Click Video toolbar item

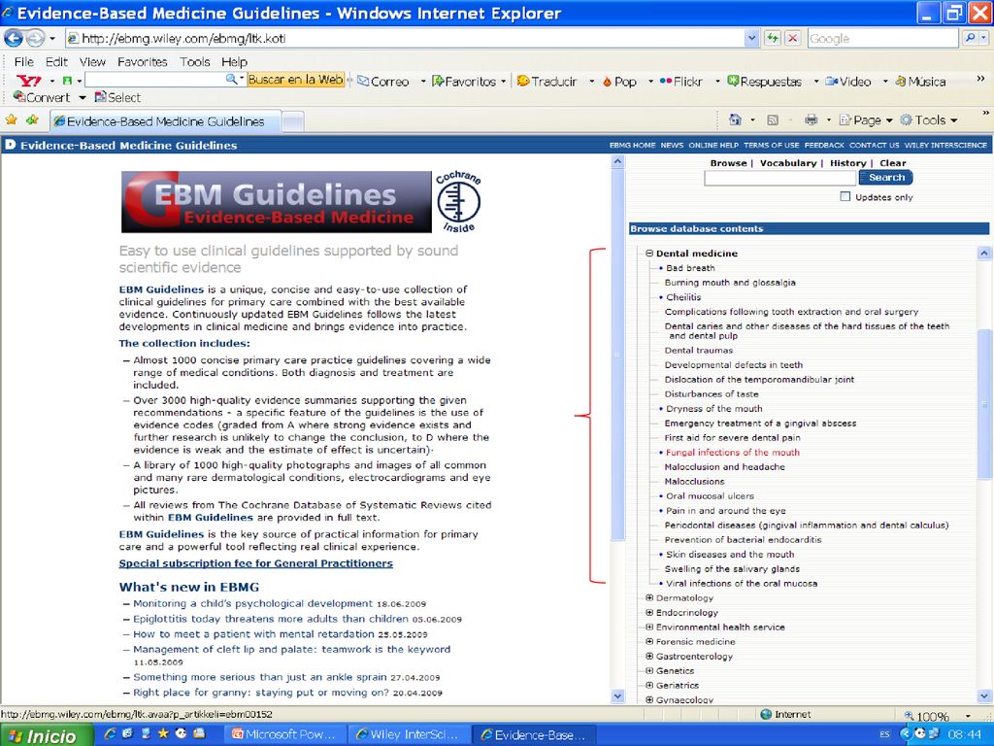tap(848, 82)
